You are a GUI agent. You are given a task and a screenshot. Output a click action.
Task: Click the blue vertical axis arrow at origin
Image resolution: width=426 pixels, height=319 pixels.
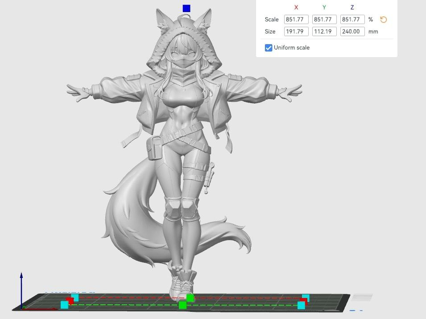21,290
